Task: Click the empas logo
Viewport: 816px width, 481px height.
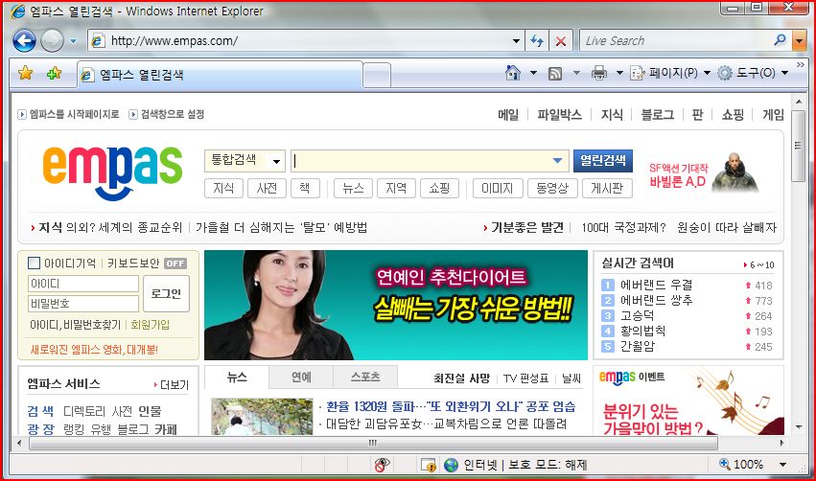Action: (x=112, y=172)
